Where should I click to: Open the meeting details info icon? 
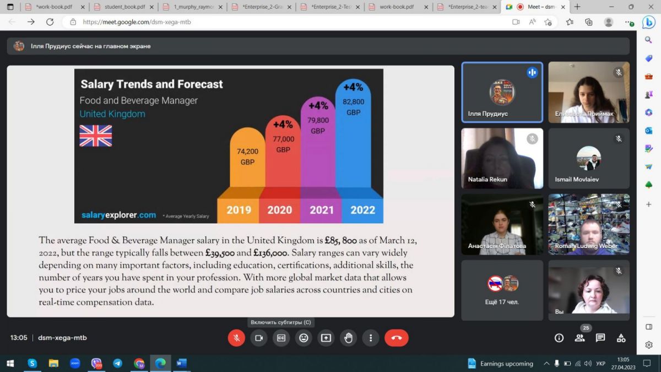tap(559, 338)
